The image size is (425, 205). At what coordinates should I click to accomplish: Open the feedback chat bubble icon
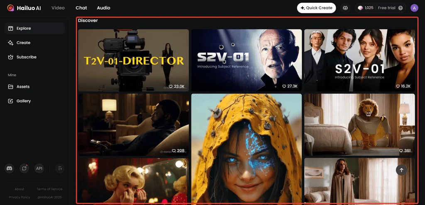(24, 168)
